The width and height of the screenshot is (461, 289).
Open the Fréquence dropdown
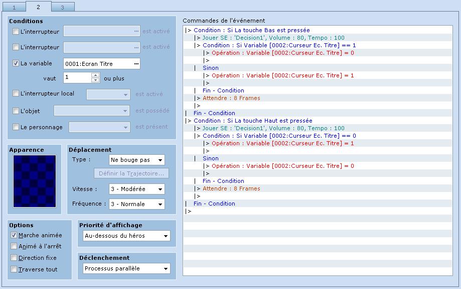tap(137, 204)
